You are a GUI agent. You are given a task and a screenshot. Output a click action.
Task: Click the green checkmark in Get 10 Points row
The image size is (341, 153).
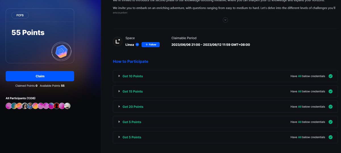pos(330,76)
